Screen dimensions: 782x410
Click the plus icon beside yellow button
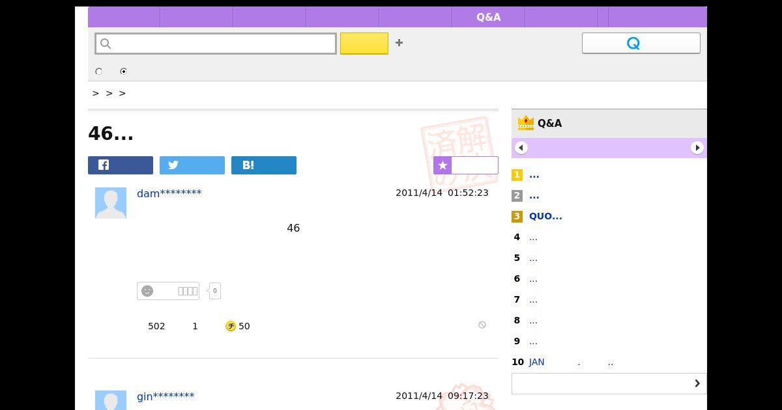pos(399,43)
